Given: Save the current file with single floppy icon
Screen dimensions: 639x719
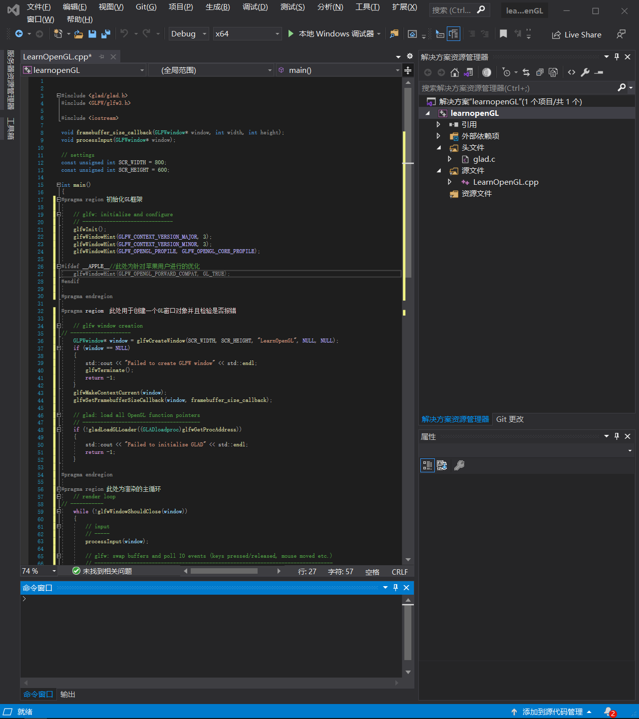Looking at the screenshot, I should [x=92, y=34].
